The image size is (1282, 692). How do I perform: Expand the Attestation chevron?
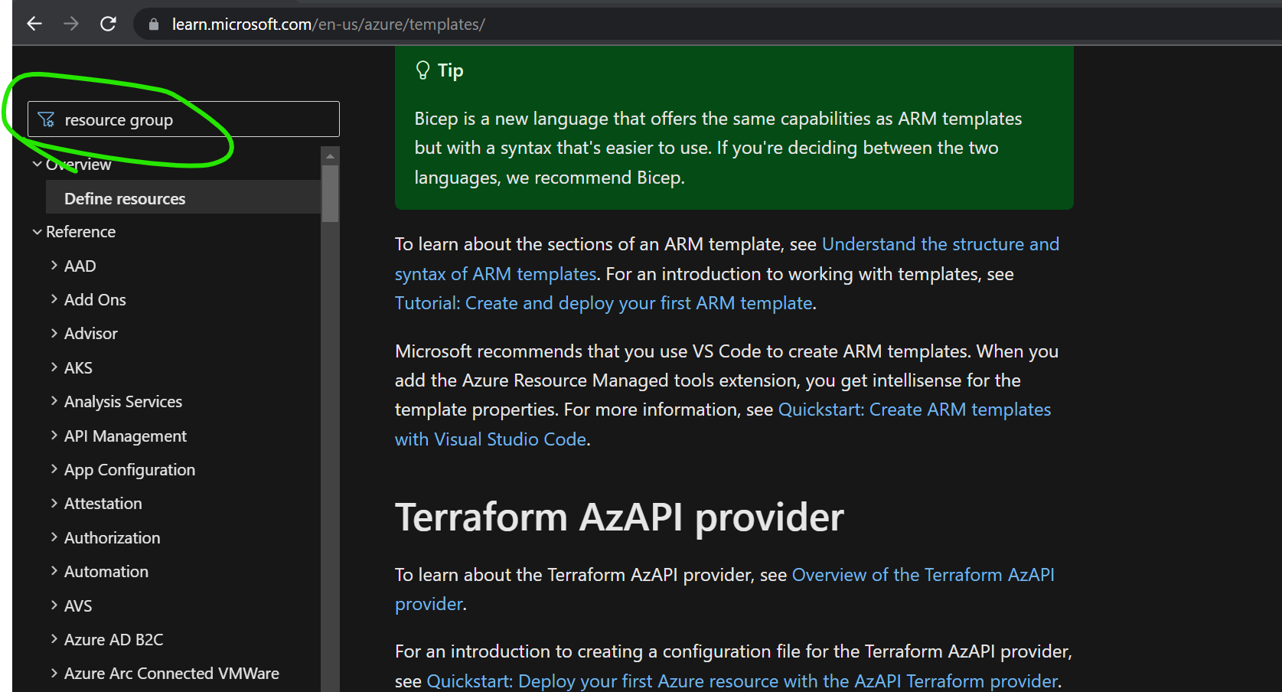click(x=54, y=503)
